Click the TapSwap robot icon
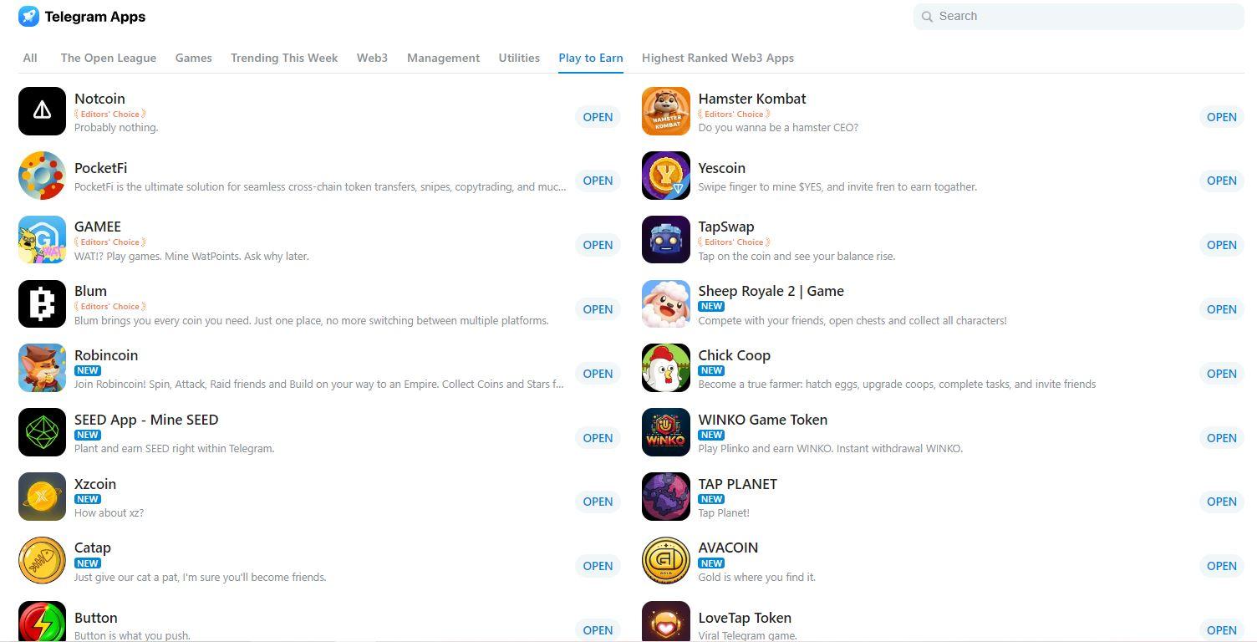This screenshot has width=1257, height=642. click(x=666, y=240)
